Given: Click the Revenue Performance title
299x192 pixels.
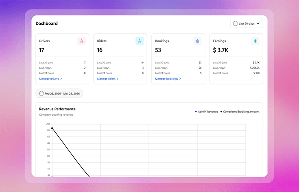Looking at the screenshot, I should point(57,109).
